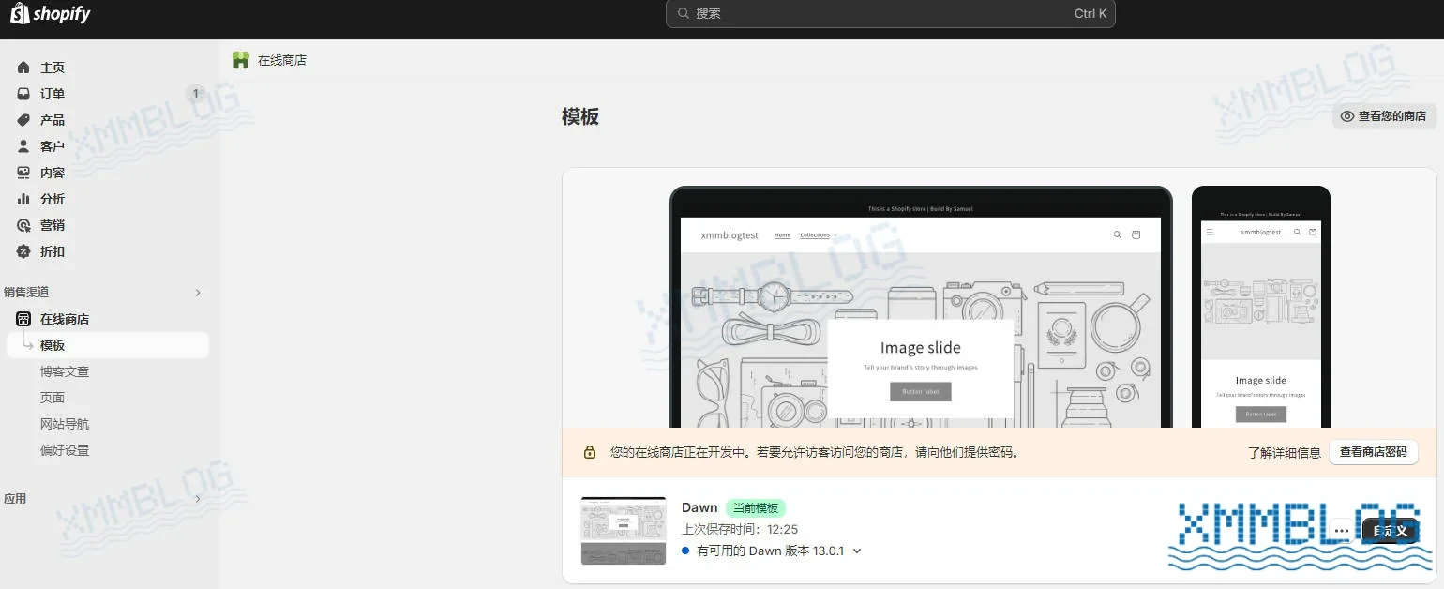Screen dimensions: 1444x589
Task: Select the 在线商店 sales channel icon
Action: (23, 319)
